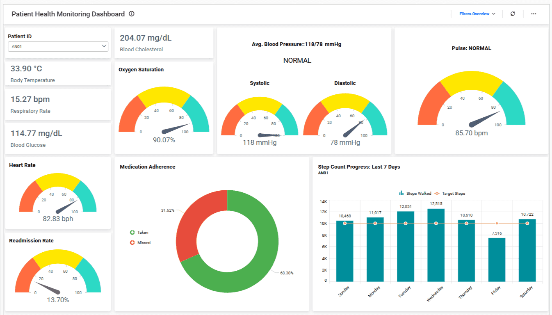The width and height of the screenshot is (552, 315).
Task: Click the Filters Overview link
Action: (x=474, y=14)
